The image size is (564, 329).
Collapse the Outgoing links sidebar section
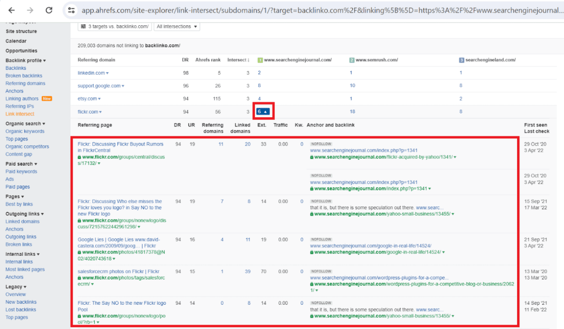[24, 213]
